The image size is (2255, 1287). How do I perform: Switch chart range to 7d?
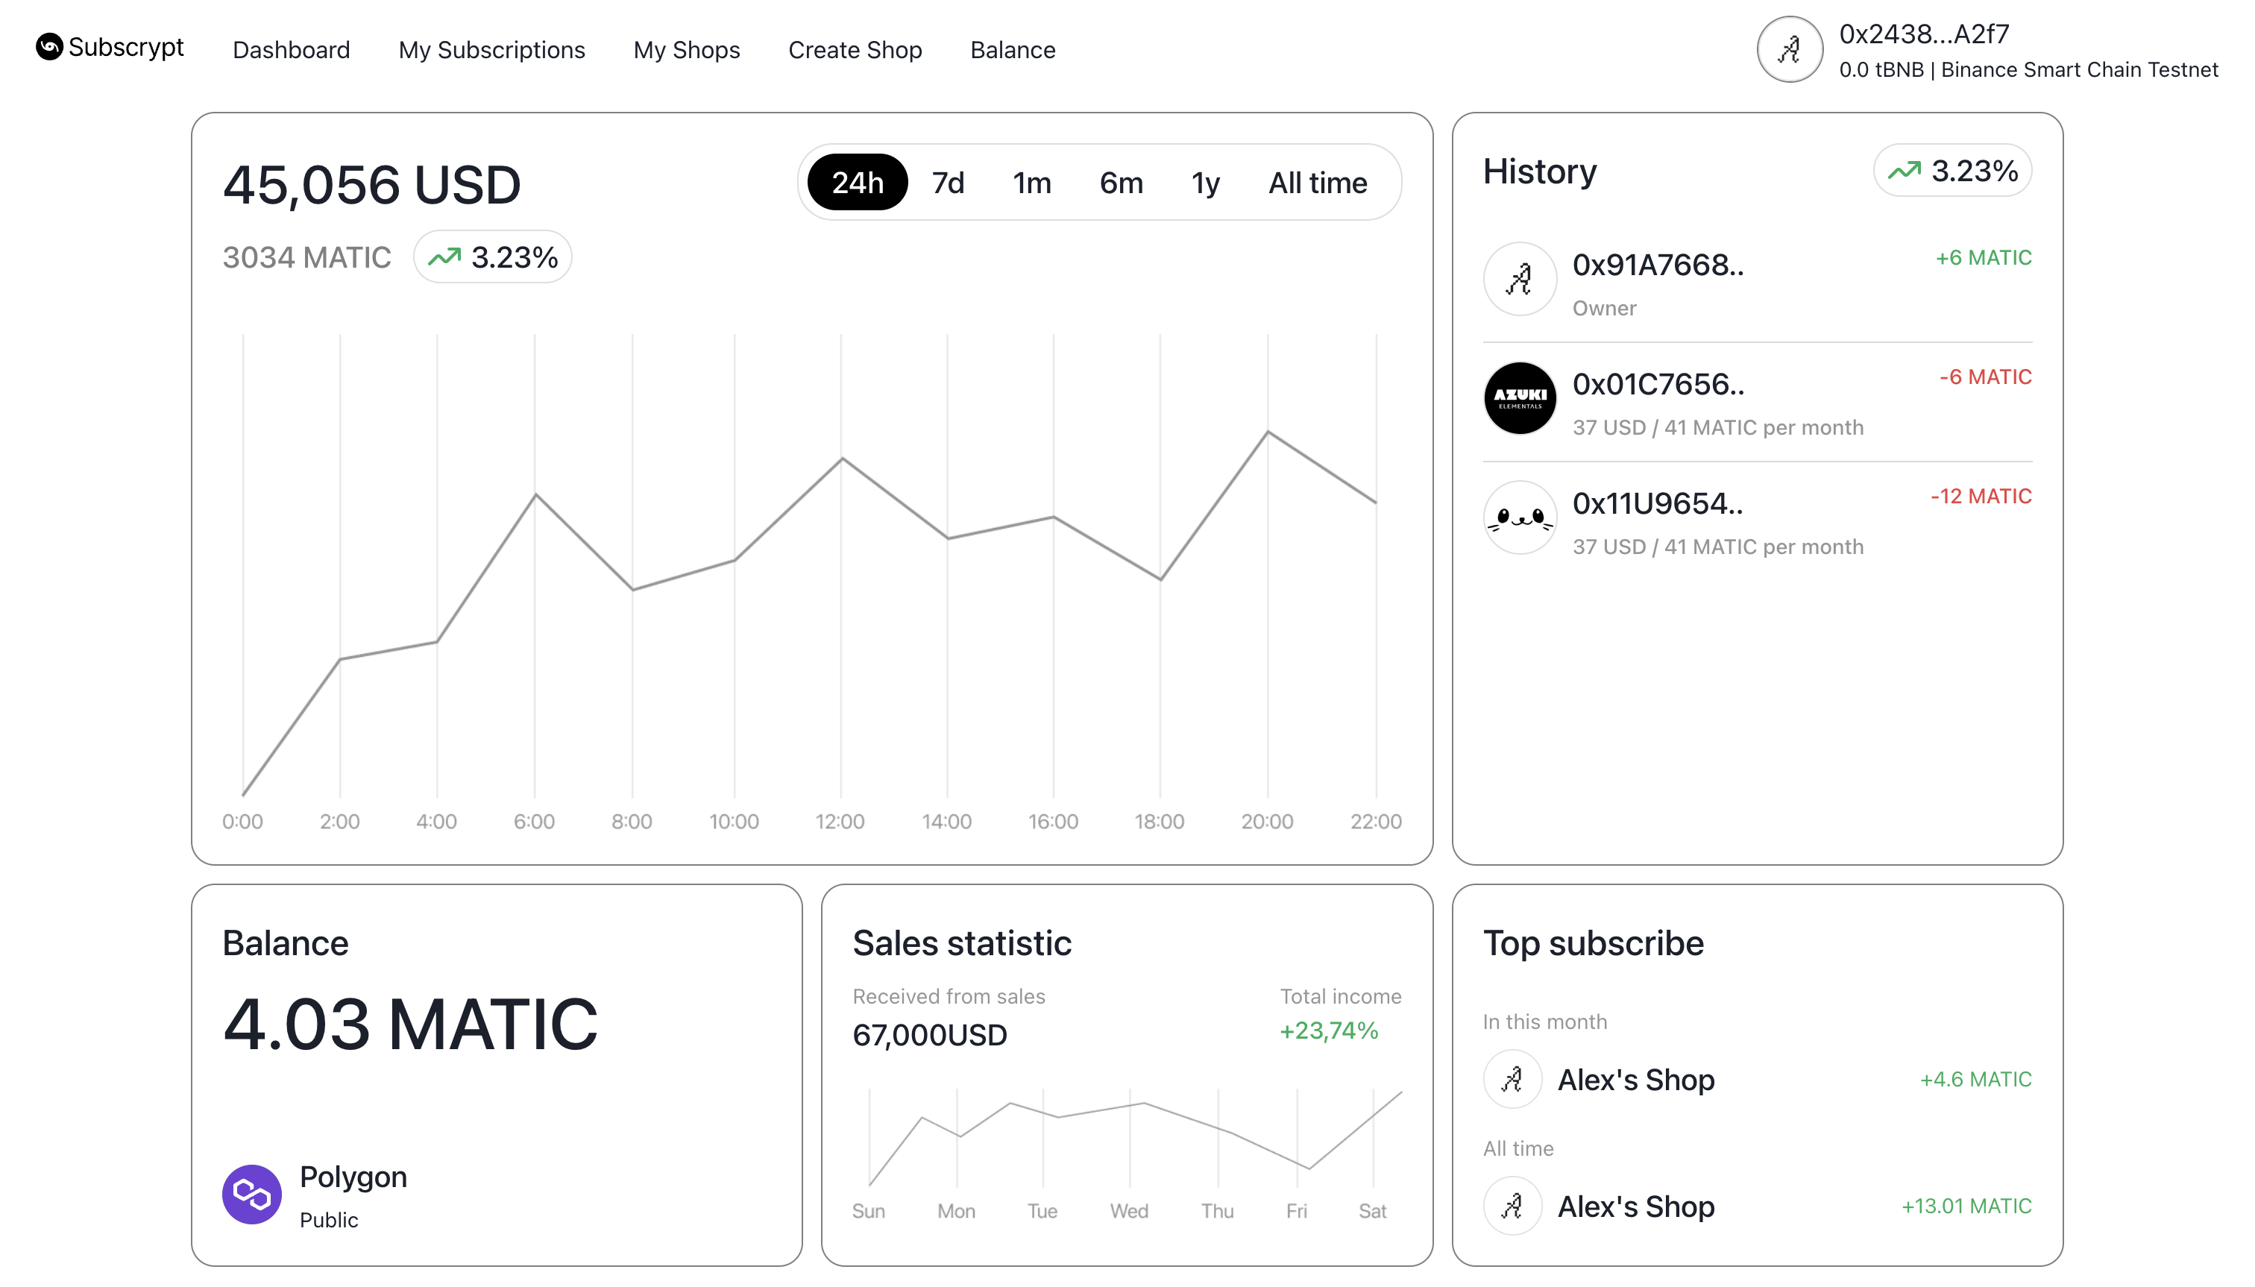pos(948,183)
